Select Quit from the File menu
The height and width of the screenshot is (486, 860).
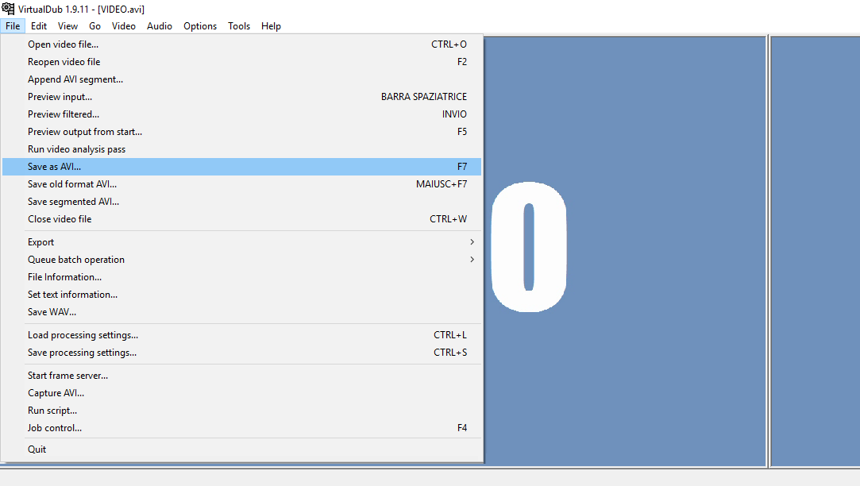tap(242, 449)
